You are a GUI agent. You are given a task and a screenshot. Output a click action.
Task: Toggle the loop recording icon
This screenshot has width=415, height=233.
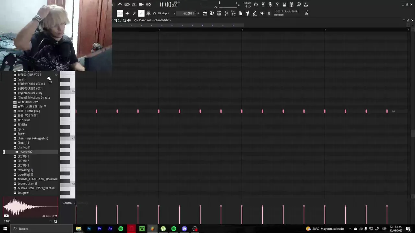click(x=148, y=5)
